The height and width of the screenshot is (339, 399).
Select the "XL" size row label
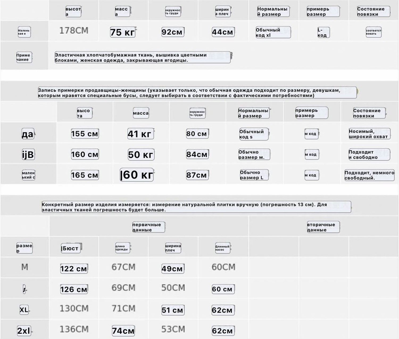(24, 310)
